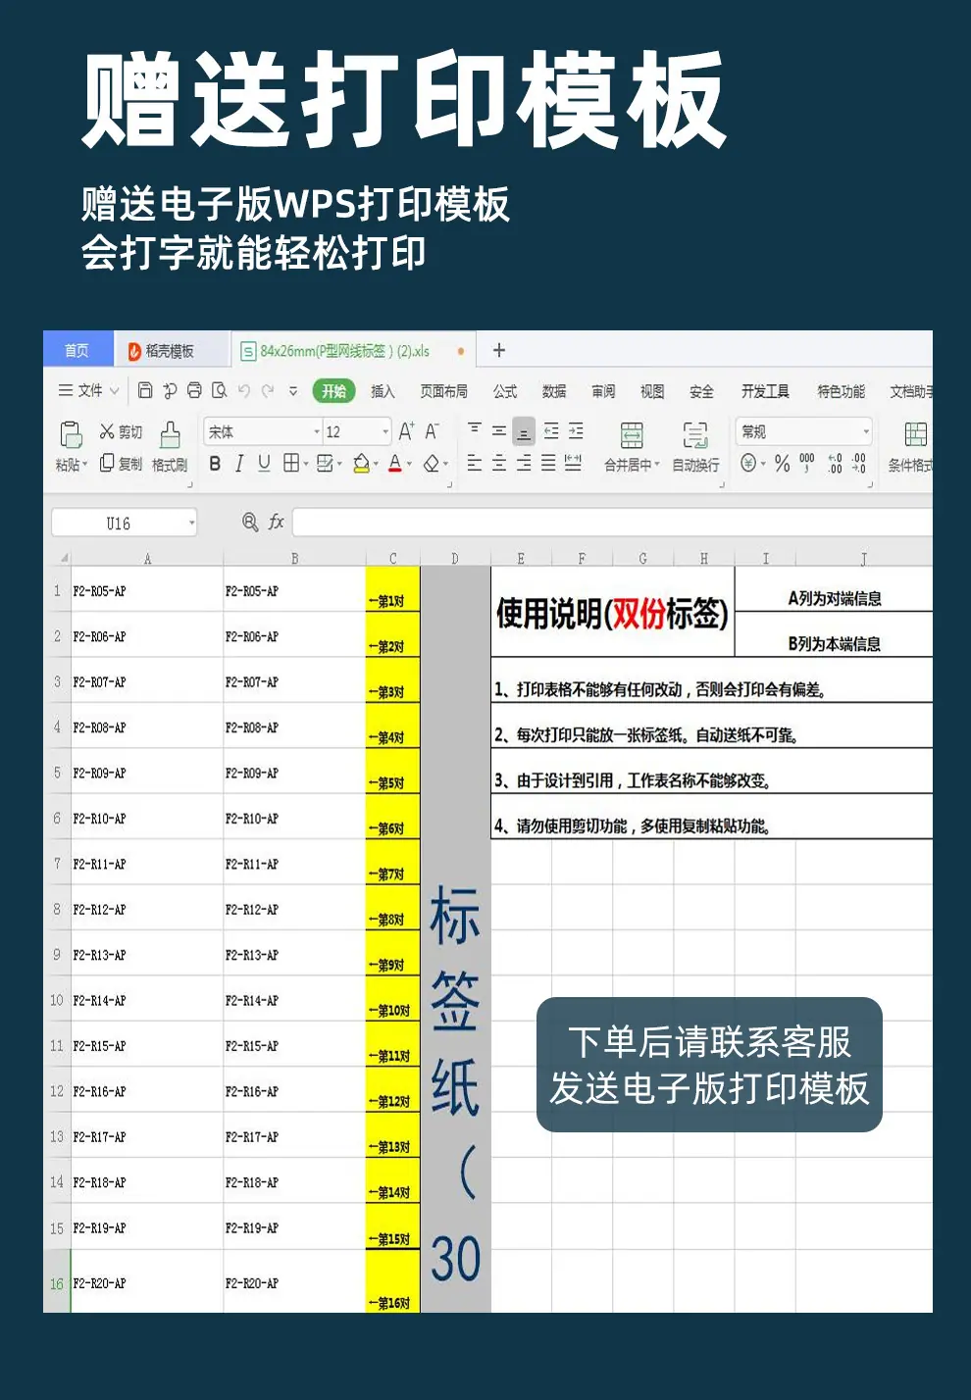Click the increase font size icon
The image size is (971, 1400).
pyautogui.click(x=406, y=431)
